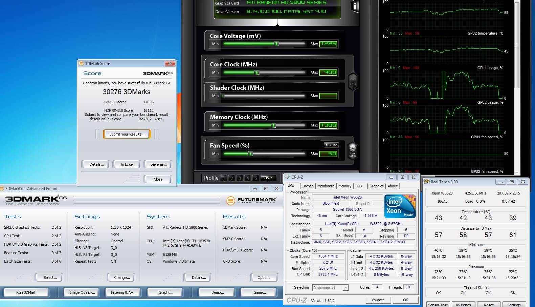
Task: Switch to the Caches tab in CPU-Z
Action: click(x=308, y=186)
